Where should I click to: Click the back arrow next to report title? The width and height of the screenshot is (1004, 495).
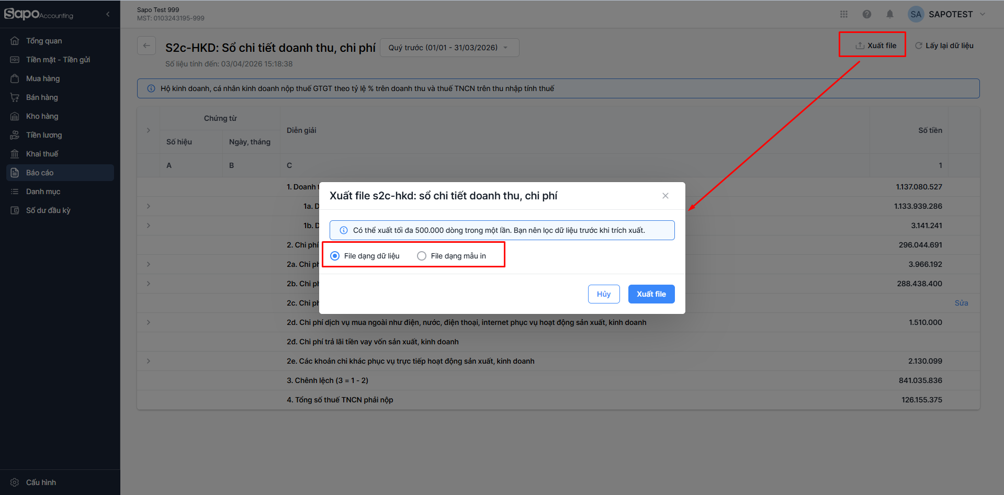click(x=146, y=46)
